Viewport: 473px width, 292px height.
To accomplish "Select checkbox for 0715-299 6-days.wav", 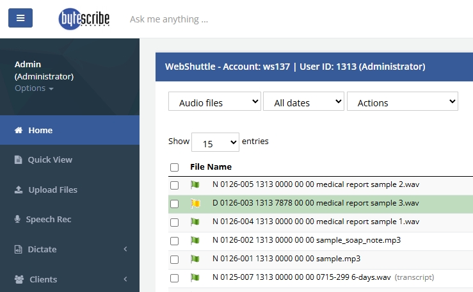I will click(x=175, y=278).
